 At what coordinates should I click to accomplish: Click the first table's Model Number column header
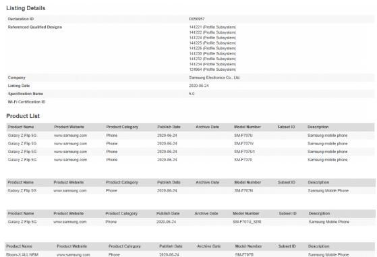[248, 127]
